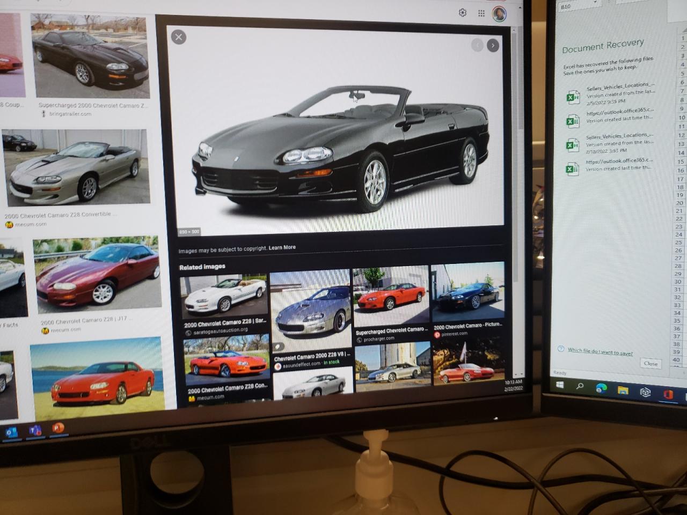Select Excel row header 20
The image size is (687, 515).
(x=680, y=203)
